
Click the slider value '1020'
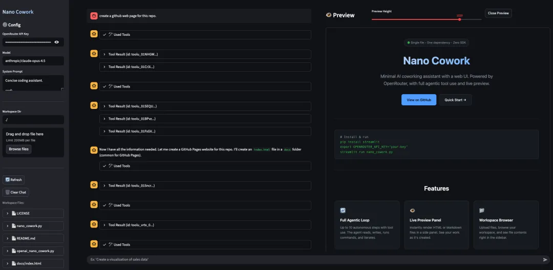[x=459, y=15]
